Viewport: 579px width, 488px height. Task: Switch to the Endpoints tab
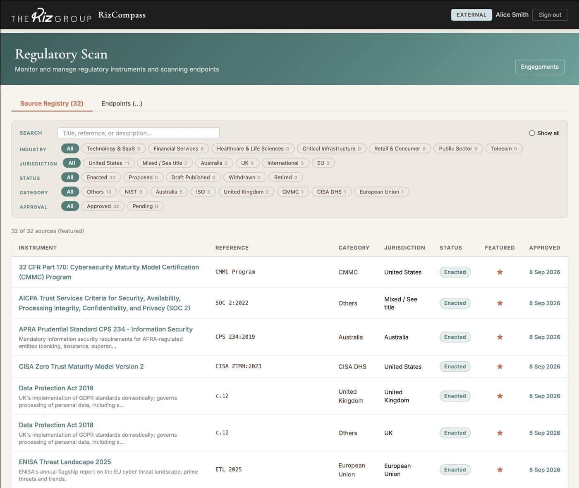122,103
